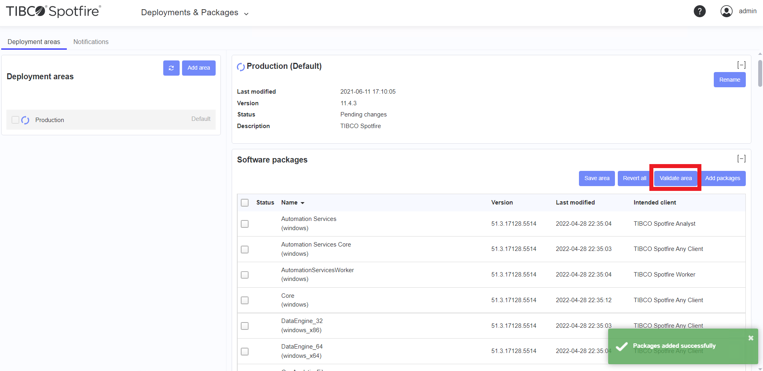The width and height of the screenshot is (763, 371).
Task: Click the Automation Services Core package name
Action: [316, 245]
